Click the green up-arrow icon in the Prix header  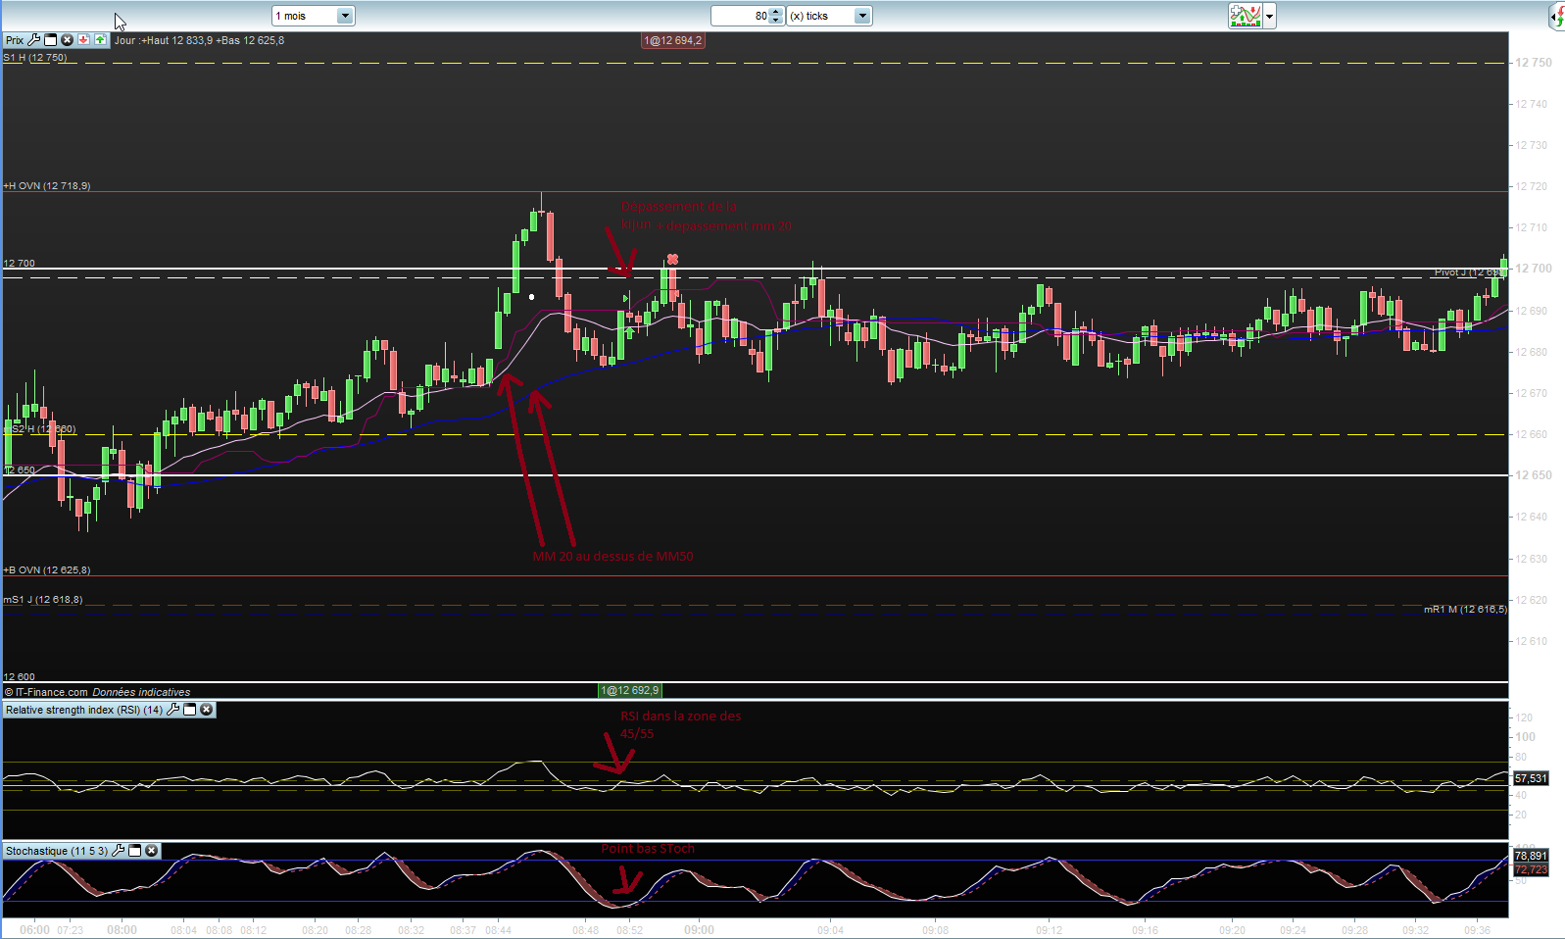[x=100, y=40]
